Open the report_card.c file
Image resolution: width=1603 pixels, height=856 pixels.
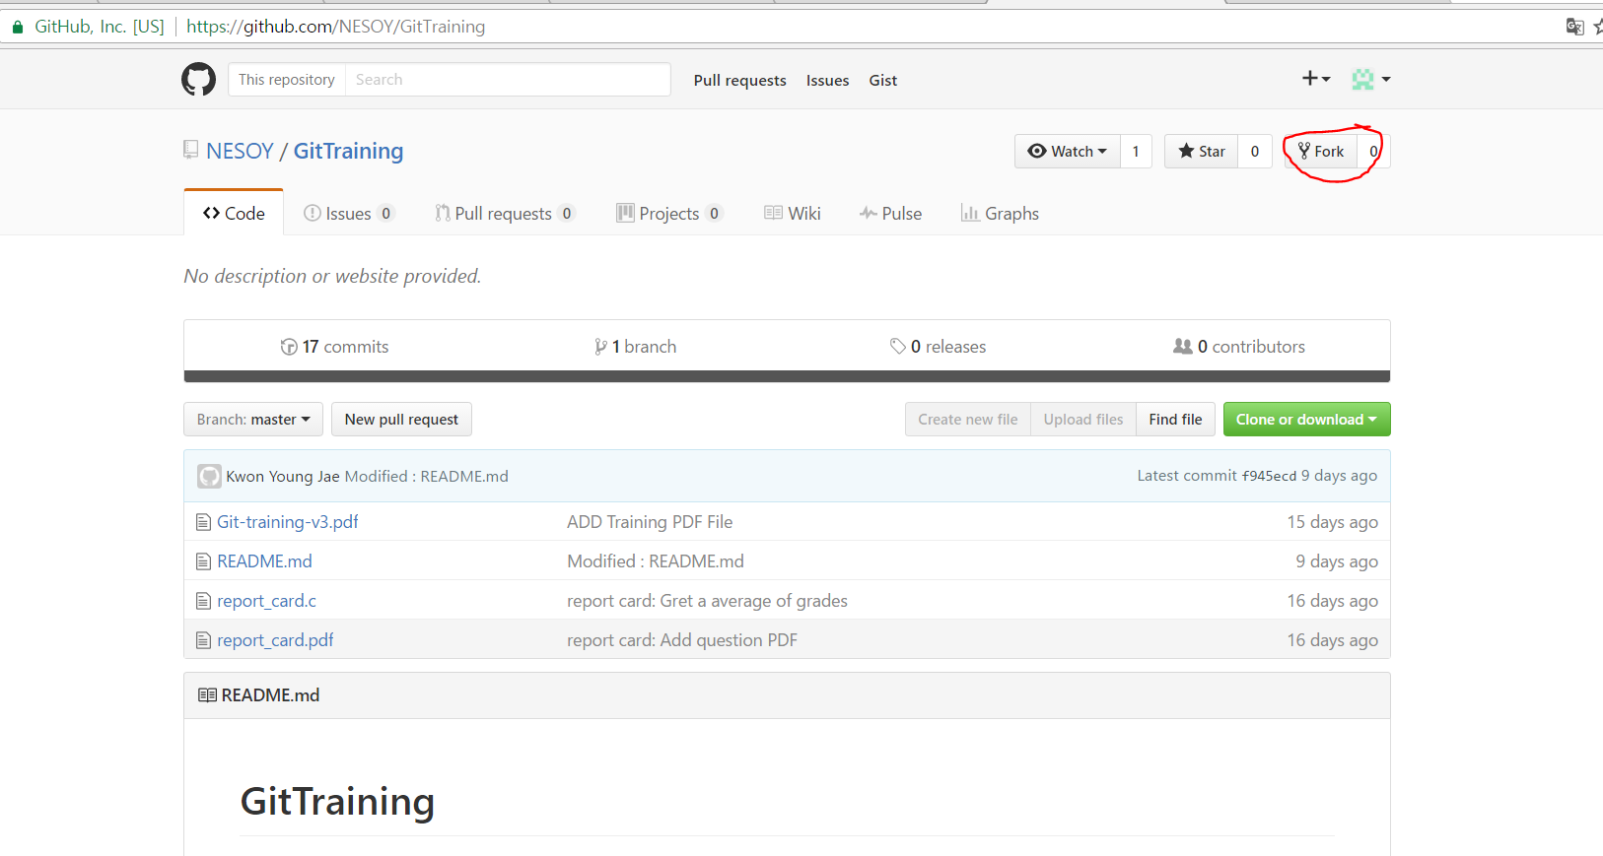(x=266, y=601)
